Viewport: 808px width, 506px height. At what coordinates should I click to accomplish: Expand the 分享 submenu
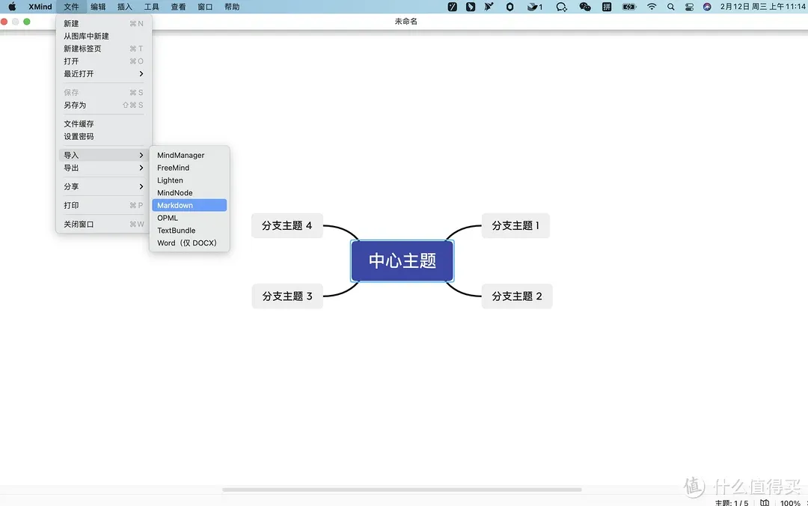[x=103, y=186]
